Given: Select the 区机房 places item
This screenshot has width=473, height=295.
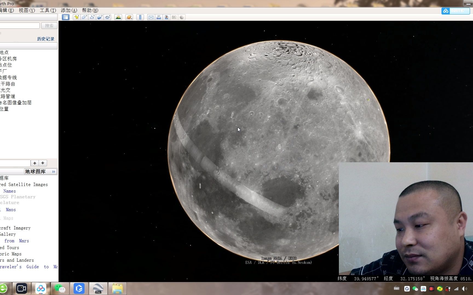Looking at the screenshot, I should [8, 59].
